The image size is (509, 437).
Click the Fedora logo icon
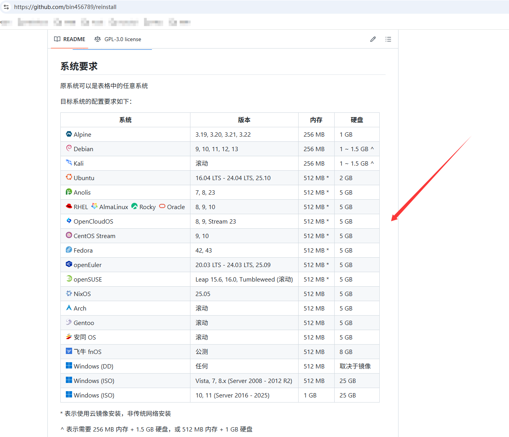pyautogui.click(x=69, y=249)
